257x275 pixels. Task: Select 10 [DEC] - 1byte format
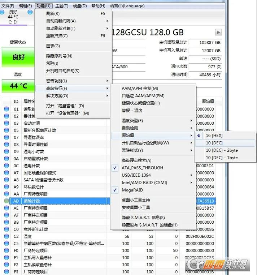[225, 158]
